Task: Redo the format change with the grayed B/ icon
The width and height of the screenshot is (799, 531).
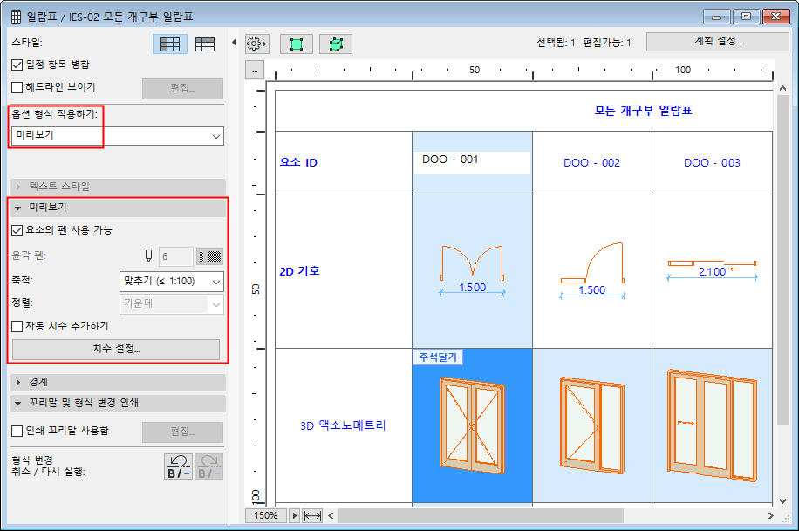Action: click(209, 466)
